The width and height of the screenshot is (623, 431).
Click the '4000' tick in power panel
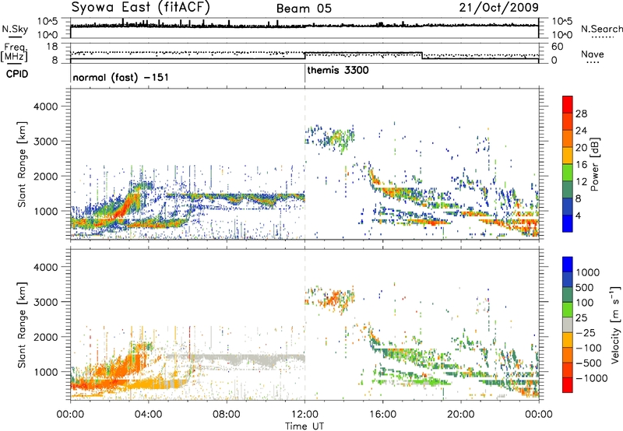[x=45, y=107]
